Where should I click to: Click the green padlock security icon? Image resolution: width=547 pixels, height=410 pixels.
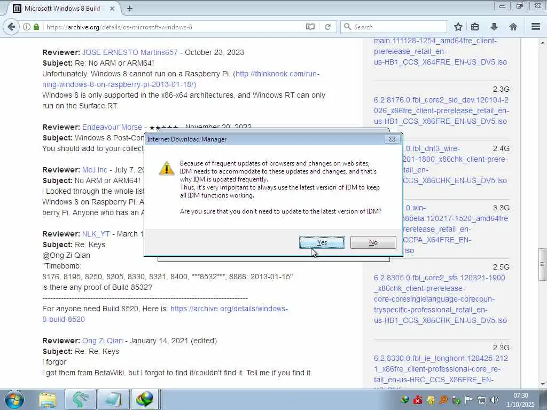tap(36, 27)
